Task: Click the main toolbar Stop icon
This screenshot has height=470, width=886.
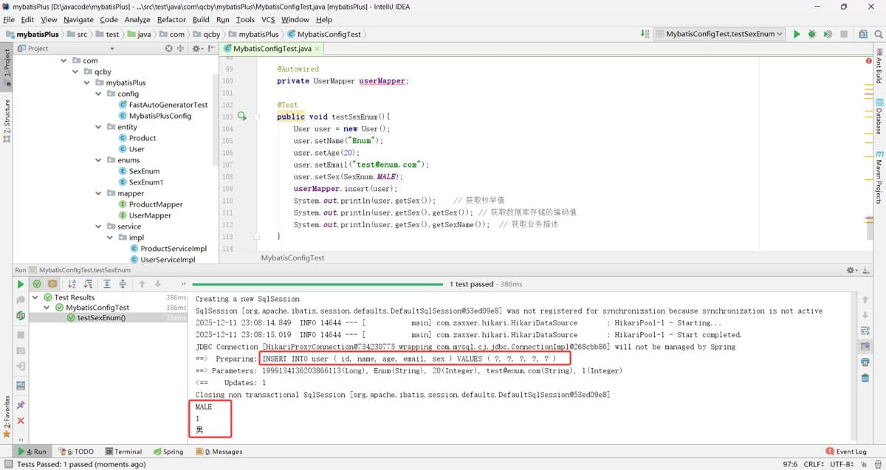Action: pyautogui.click(x=843, y=34)
